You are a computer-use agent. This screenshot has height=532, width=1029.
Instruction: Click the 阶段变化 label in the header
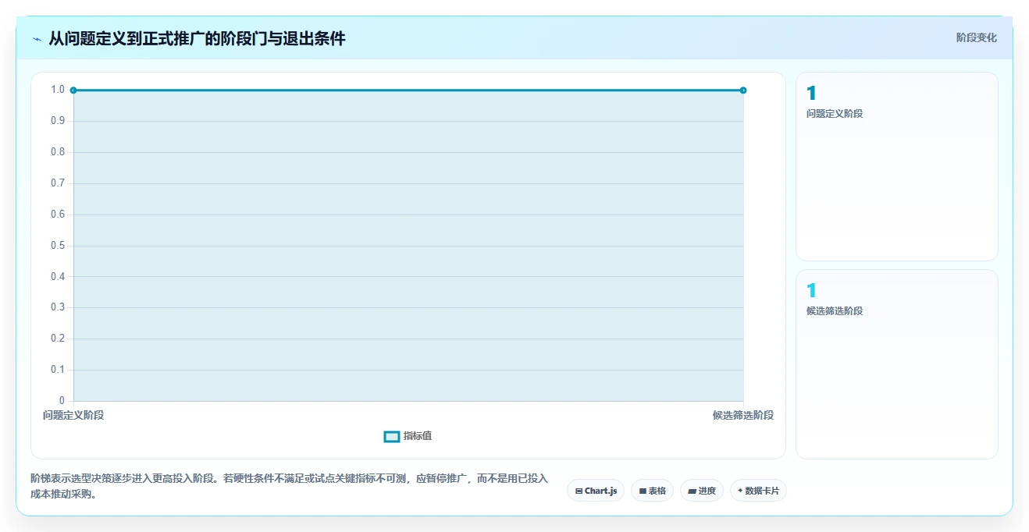976,37
